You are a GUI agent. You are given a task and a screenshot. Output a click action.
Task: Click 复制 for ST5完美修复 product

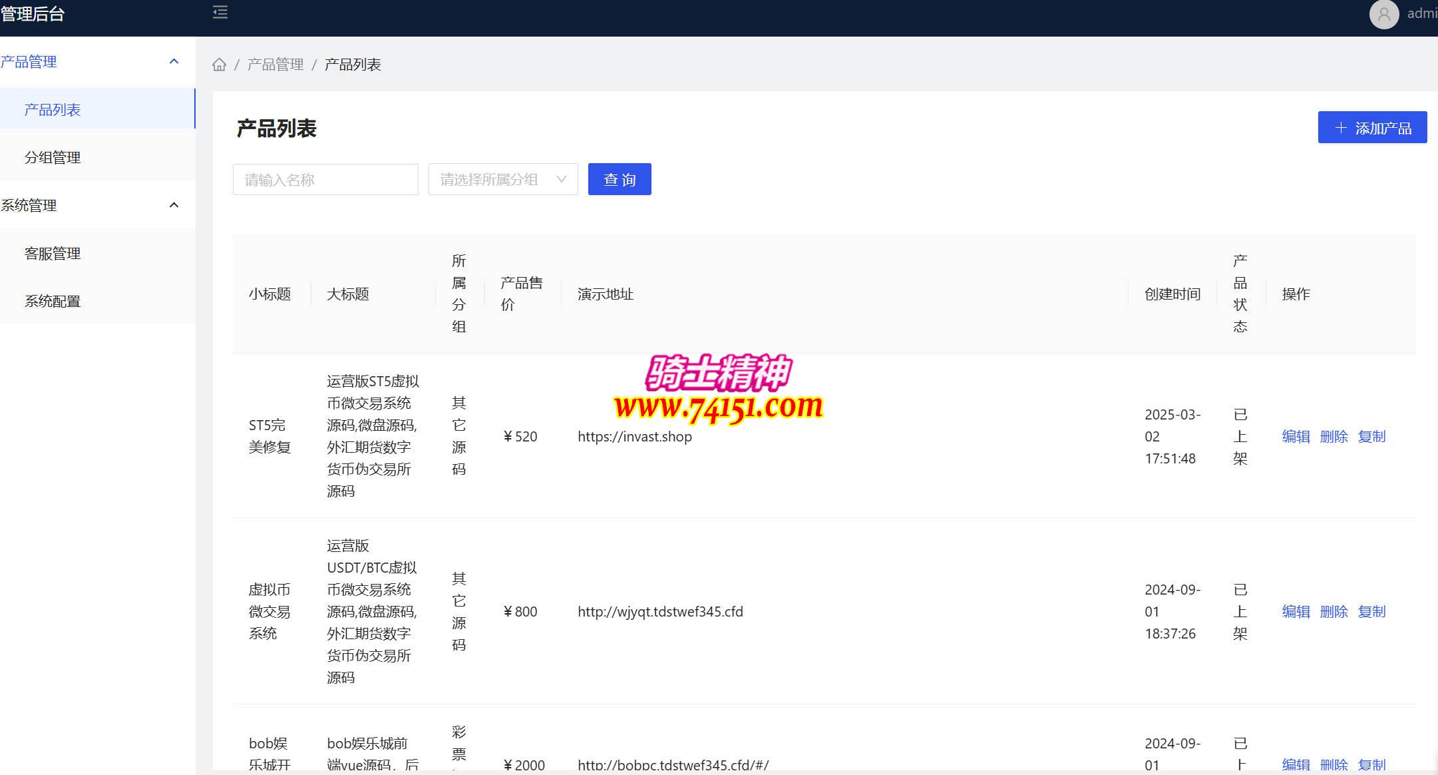pos(1371,436)
